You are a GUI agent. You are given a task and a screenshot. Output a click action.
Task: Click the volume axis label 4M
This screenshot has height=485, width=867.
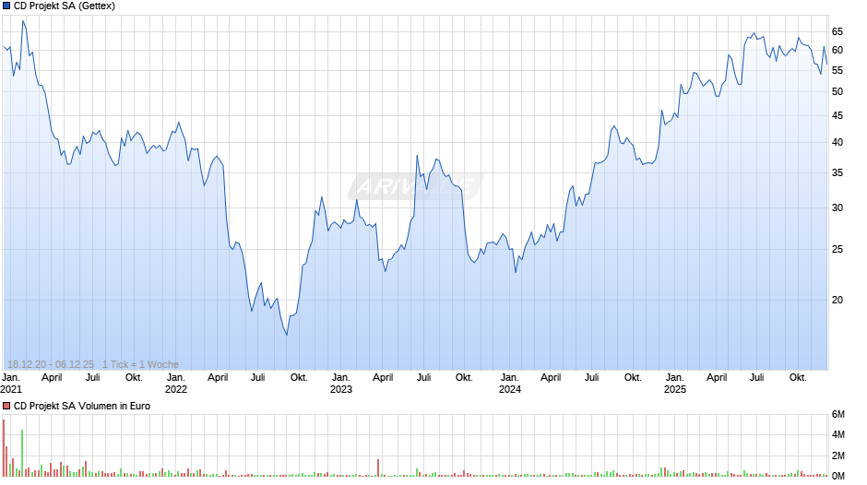click(x=838, y=434)
